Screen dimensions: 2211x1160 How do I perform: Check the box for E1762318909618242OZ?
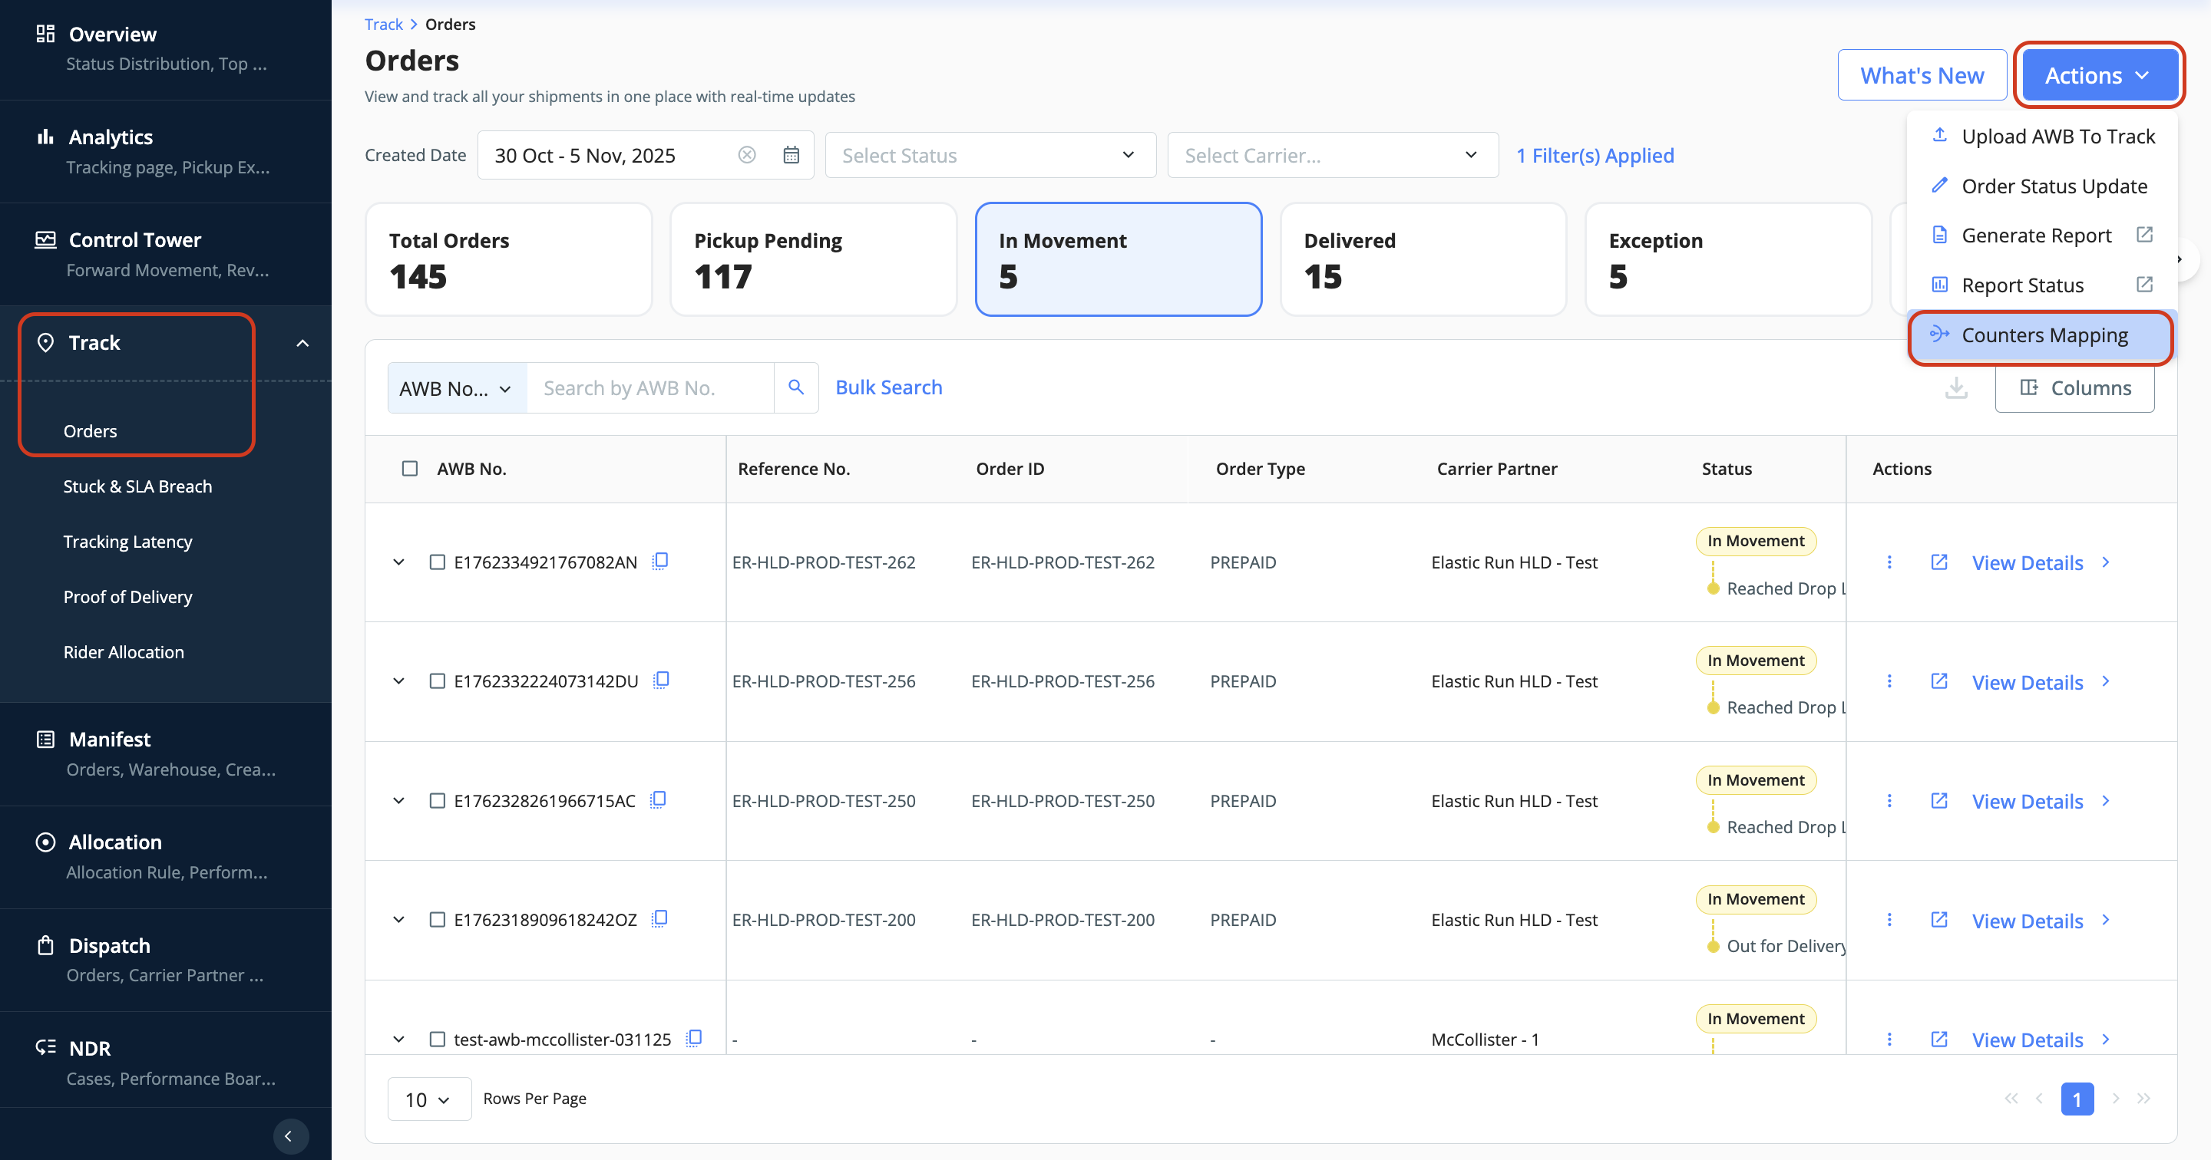pos(437,920)
